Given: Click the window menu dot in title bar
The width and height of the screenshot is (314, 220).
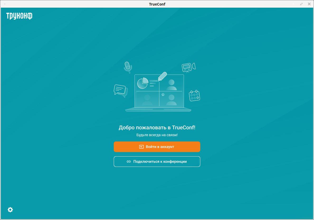Looking at the screenshot, I should (x=5, y=4).
